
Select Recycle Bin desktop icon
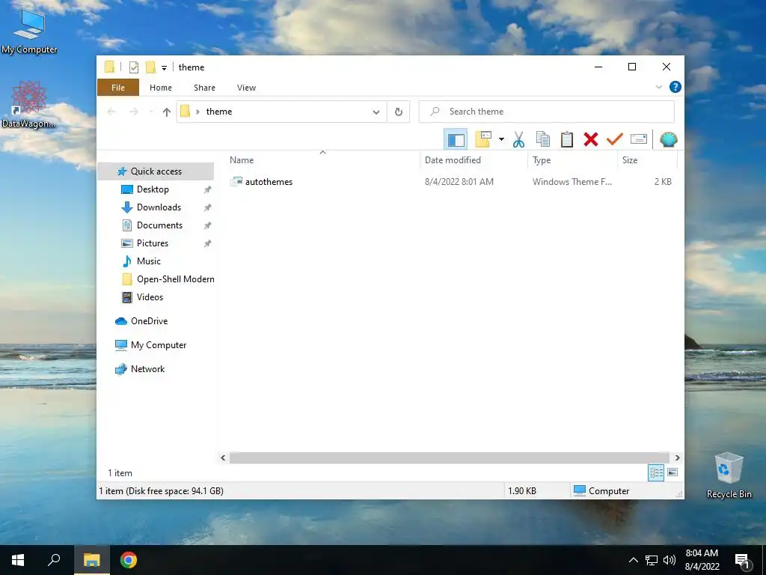pos(729,475)
